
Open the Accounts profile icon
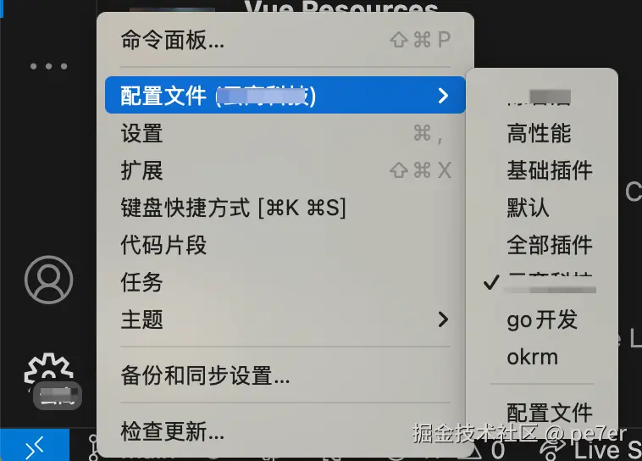48,280
